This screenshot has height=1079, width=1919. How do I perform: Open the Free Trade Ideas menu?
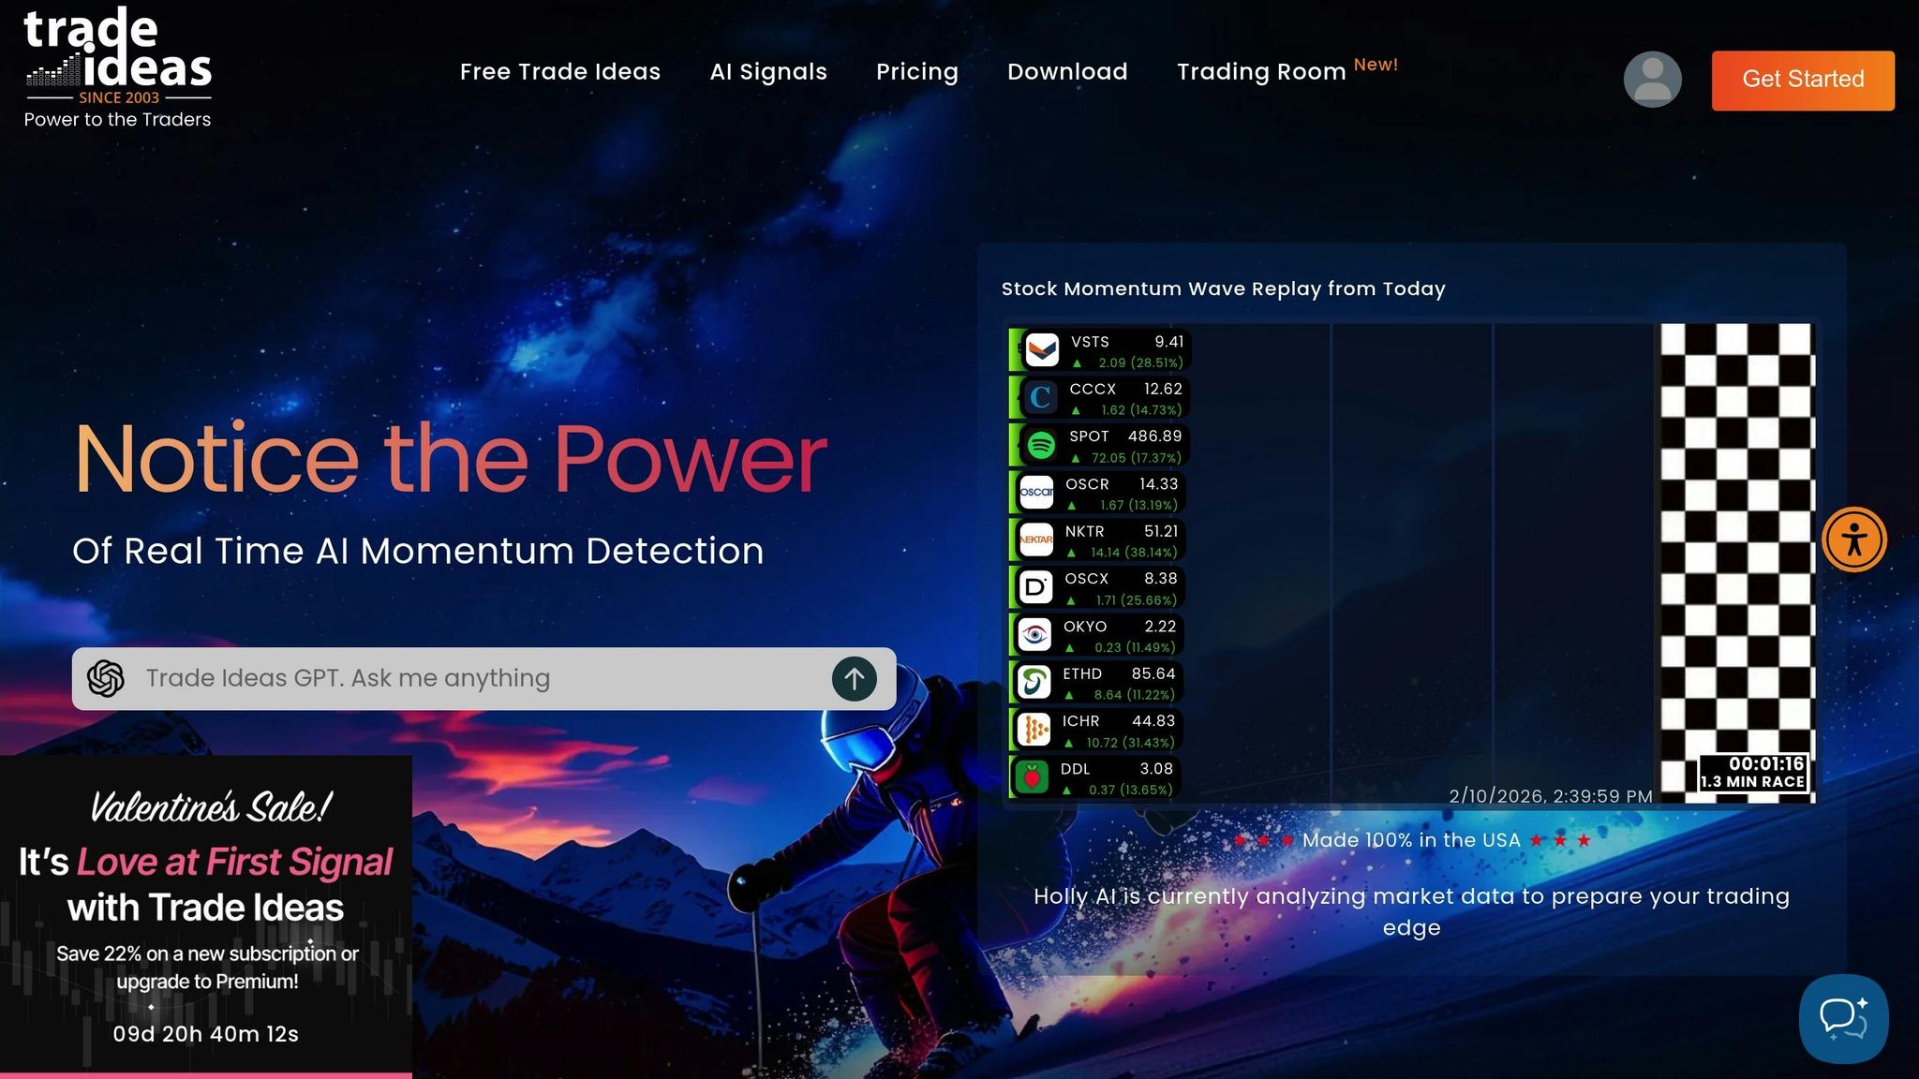(x=560, y=72)
